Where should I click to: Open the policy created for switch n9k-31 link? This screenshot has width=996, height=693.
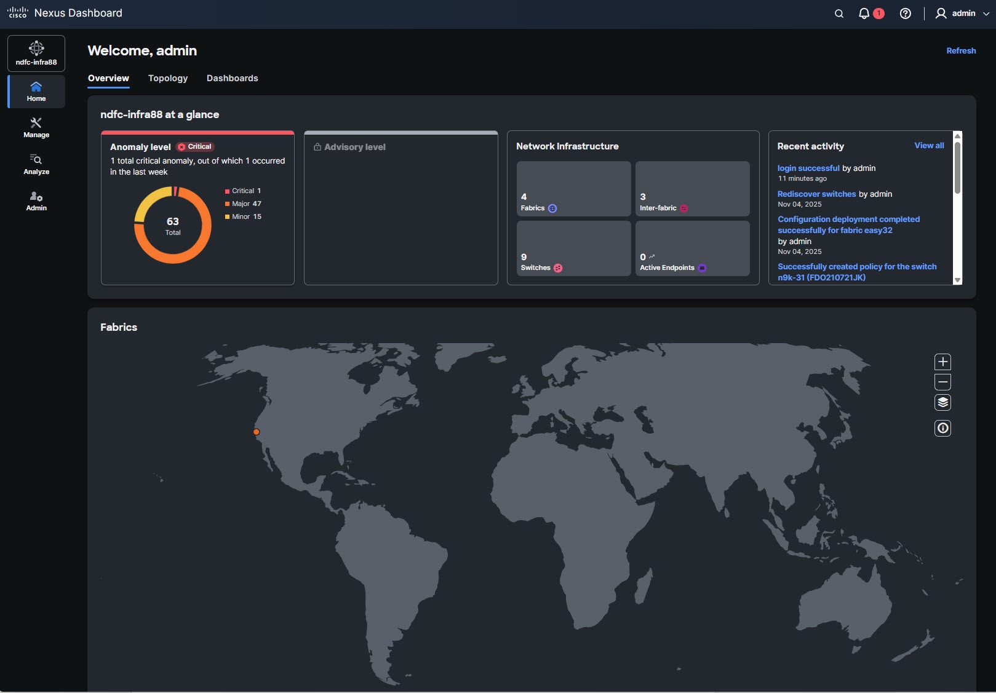[857, 272]
